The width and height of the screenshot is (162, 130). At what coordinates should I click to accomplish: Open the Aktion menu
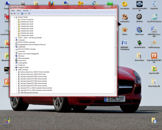(x=19, y=10)
